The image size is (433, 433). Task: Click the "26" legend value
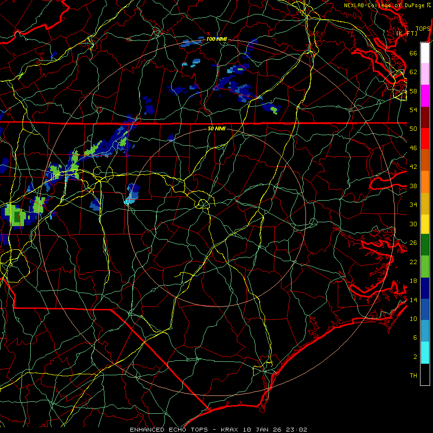413,243
